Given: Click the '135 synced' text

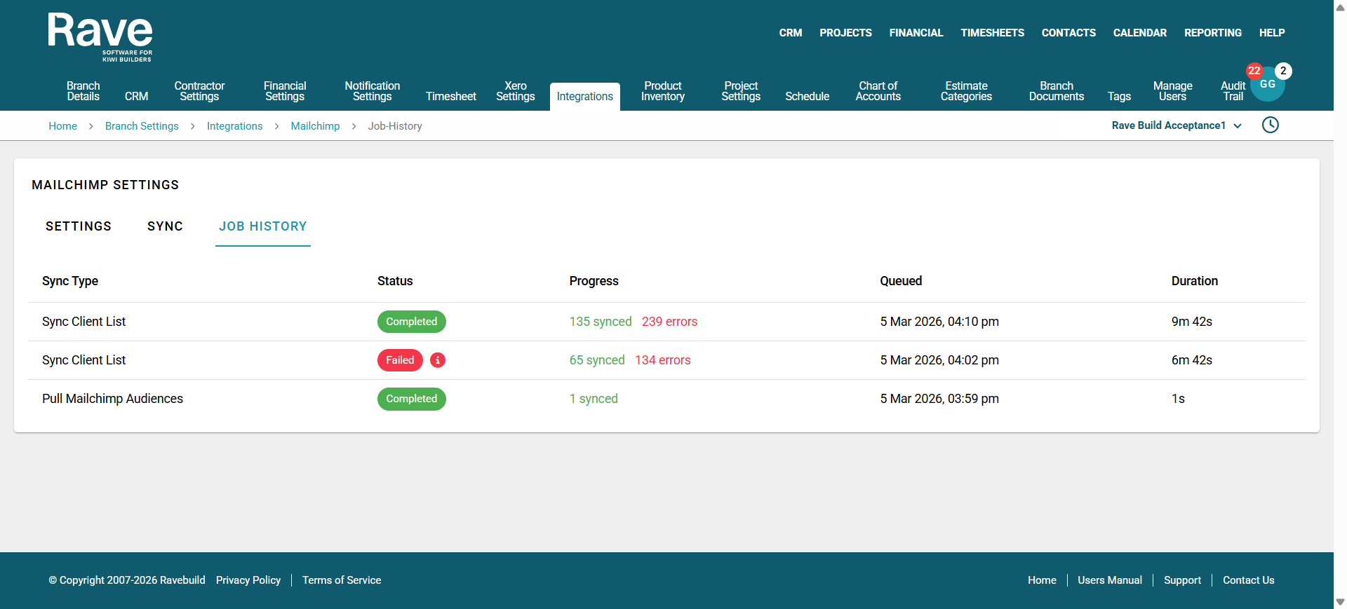Looking at the screenshot, I should point(601,322).
